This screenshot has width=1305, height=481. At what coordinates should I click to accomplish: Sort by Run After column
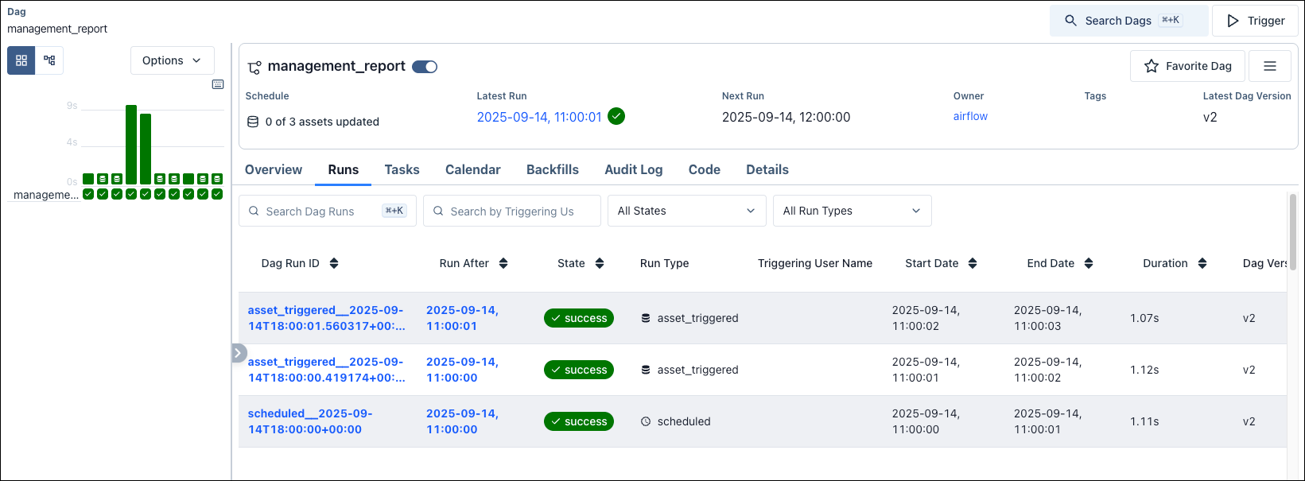tap(503, 263)
